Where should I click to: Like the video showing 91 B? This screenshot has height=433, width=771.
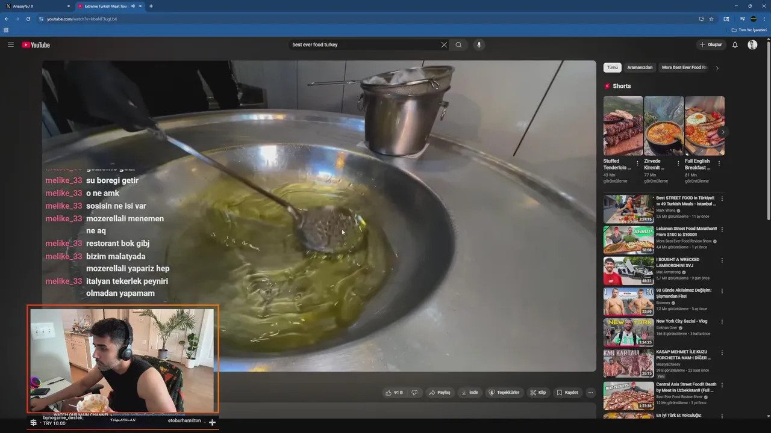[394, 392]
